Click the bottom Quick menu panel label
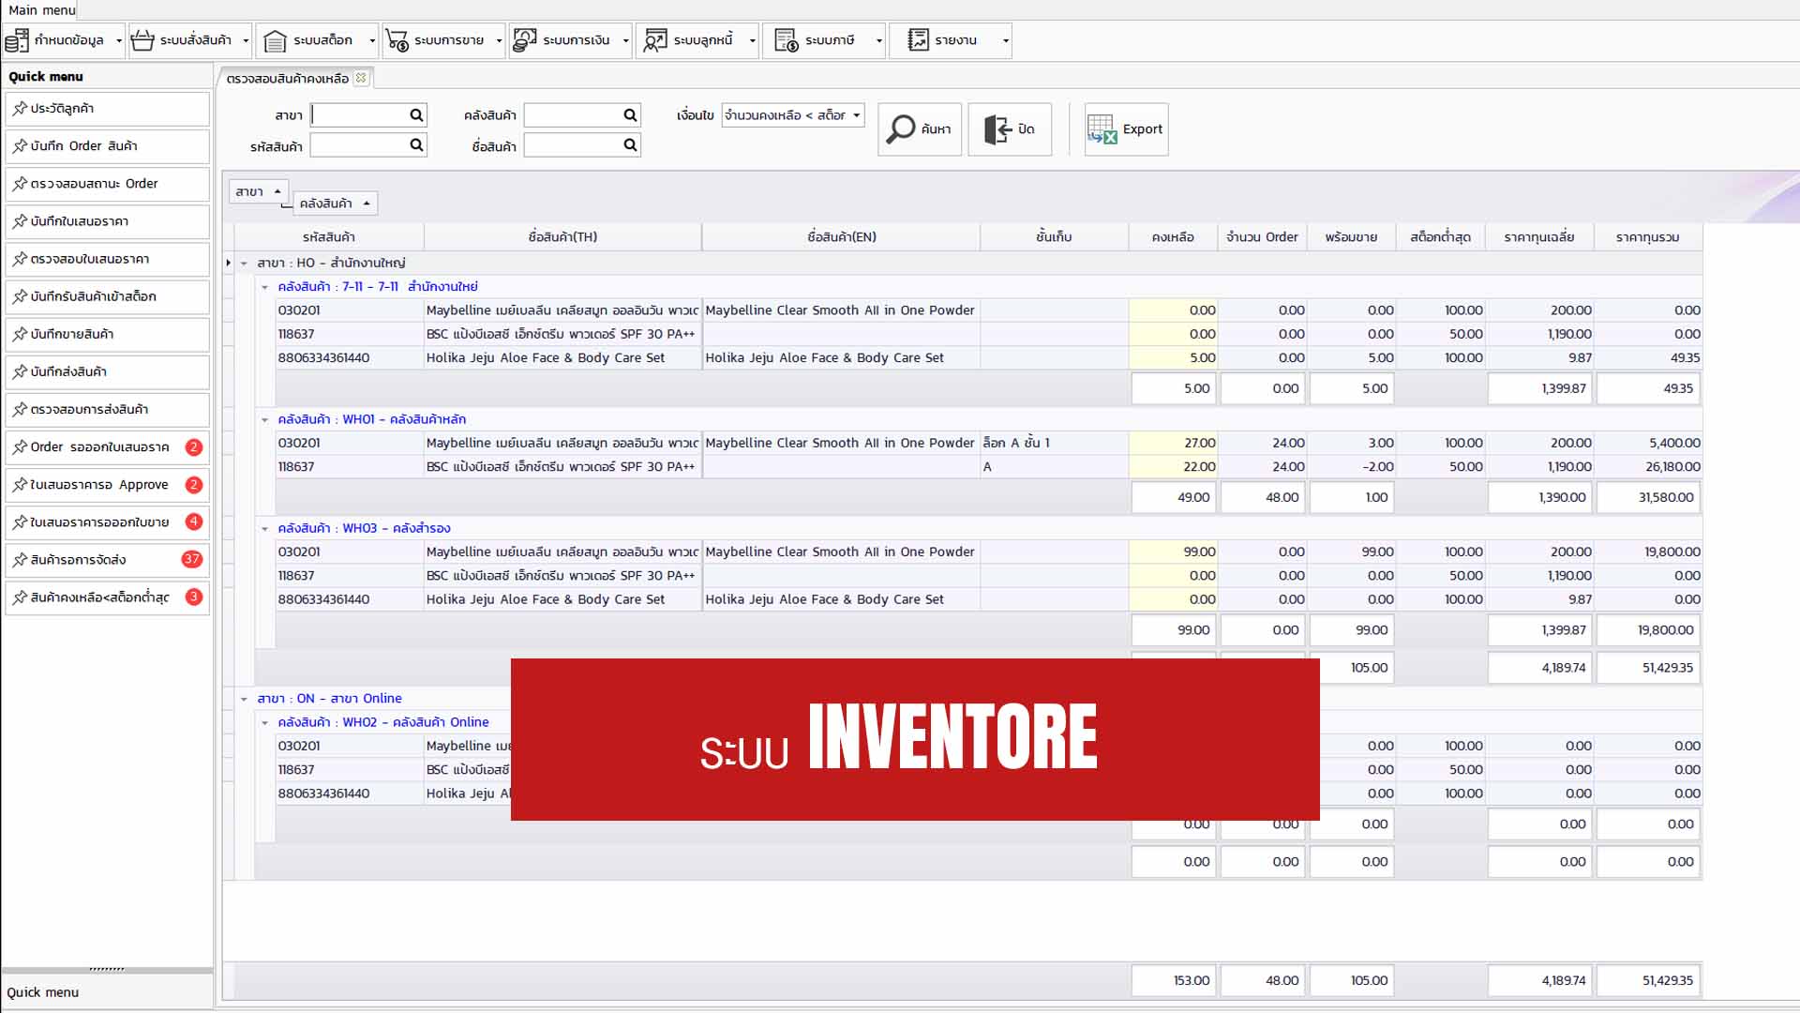Image resolution: width=1800 pixels, height=1013 pixels. click(x=43, y=992)
